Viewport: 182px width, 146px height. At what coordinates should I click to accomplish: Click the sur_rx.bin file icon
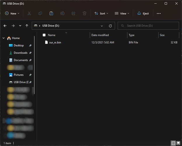(x=46, y=42)
